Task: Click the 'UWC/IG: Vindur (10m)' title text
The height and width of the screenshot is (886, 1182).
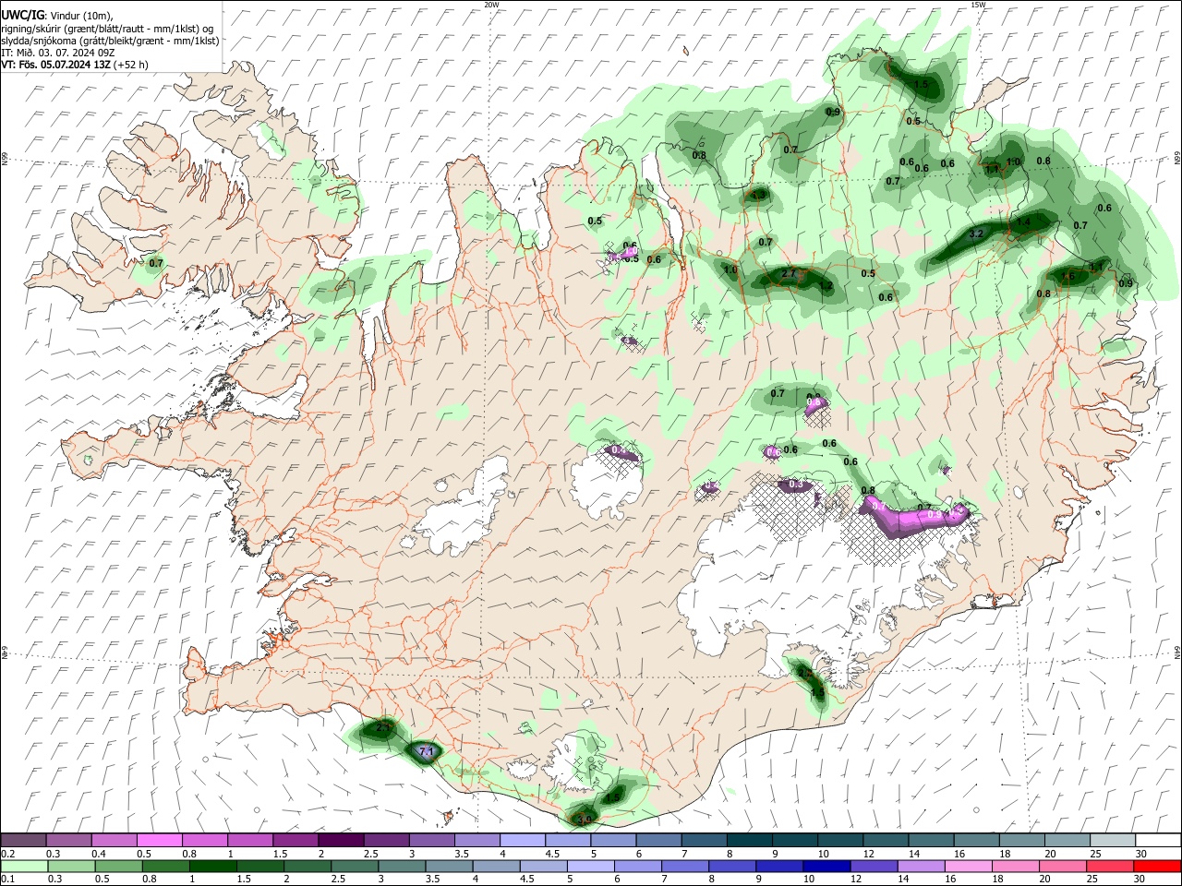Action: 57,16
